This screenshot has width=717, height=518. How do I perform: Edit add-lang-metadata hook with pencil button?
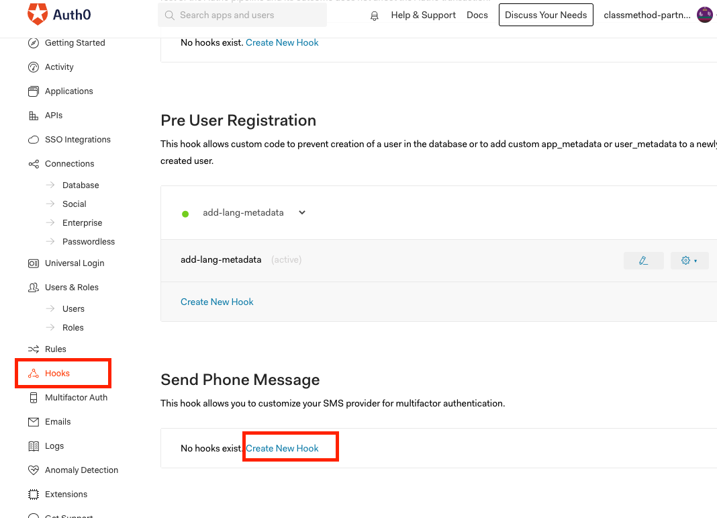coord(643,261)
